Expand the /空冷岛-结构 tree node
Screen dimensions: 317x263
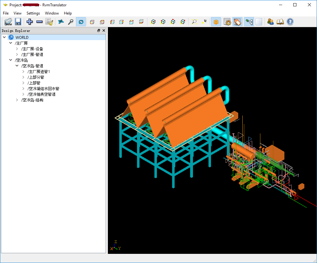pos(17,100)
